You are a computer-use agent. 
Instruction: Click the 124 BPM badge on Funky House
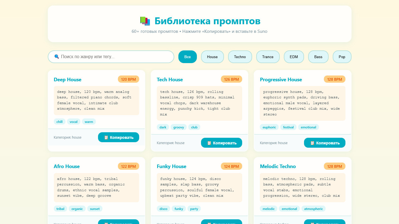click(231, 166)
